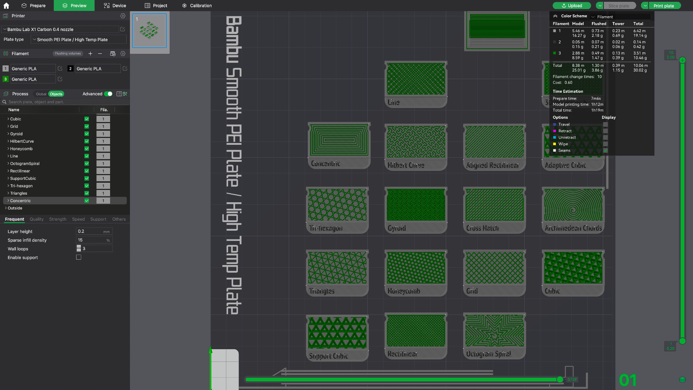693x390 pixels.
Task: Click edit icon beside Bambu Lab X1 Carbon
Action: point(123,29)
